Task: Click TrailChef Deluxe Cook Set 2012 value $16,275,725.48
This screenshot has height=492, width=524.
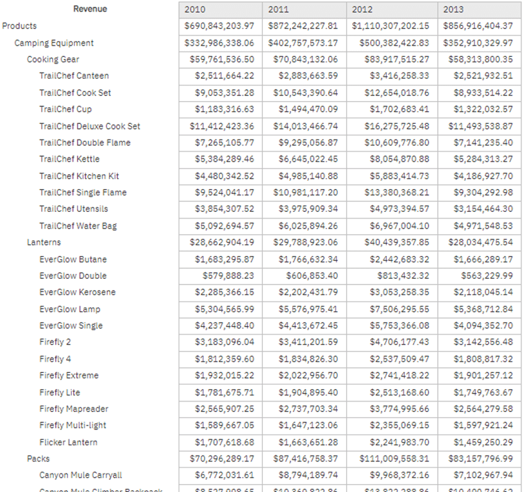Action: click(x=397, y=126)
